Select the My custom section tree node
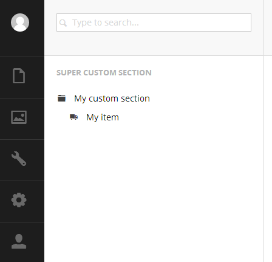Image resolution: width=272 pixels, height=262 pixels. tap(104, 98)
